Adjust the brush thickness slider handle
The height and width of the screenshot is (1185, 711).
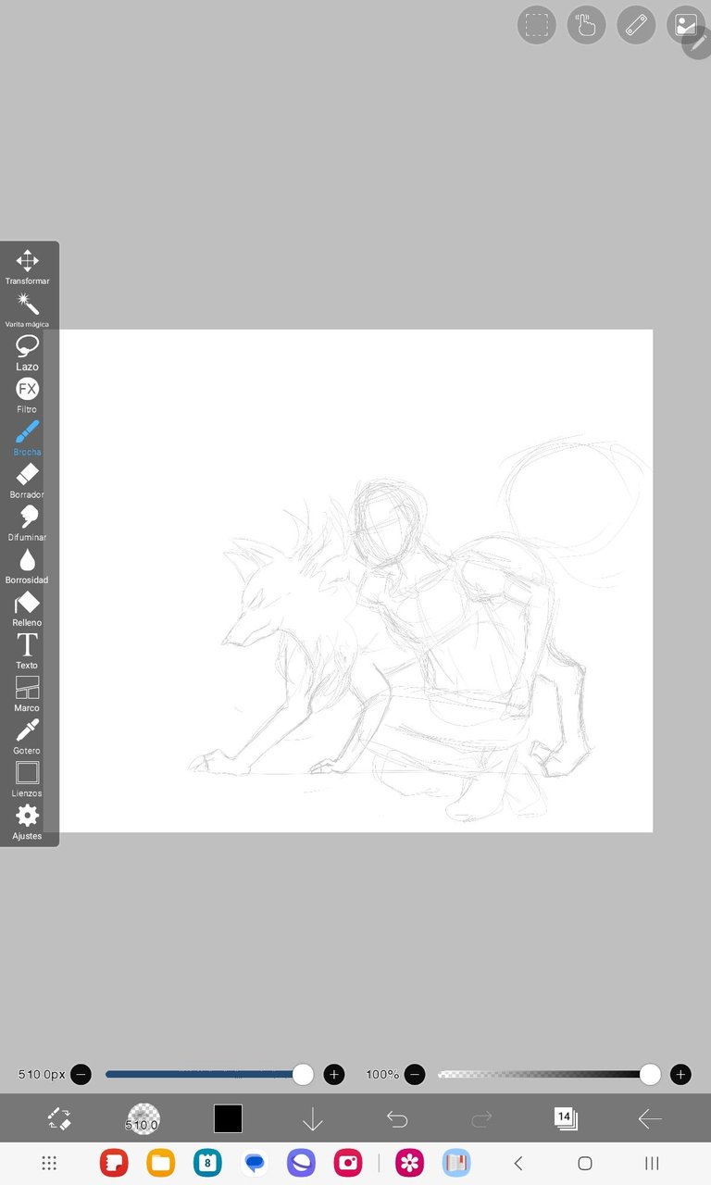click(303, 1074)
